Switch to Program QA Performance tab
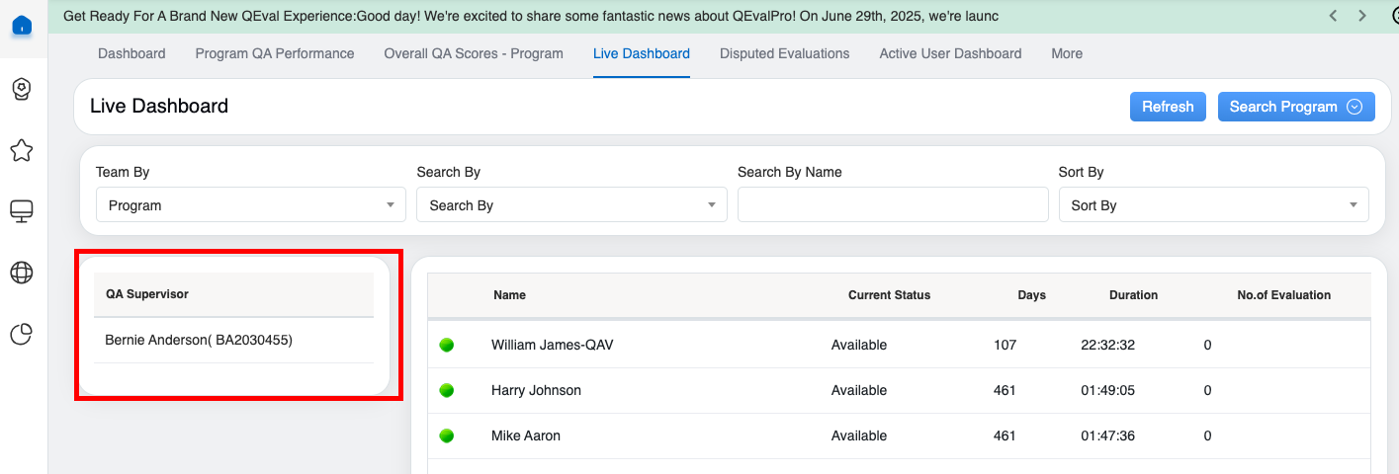This screenshot has width=1399, height=474. (275, 53)
